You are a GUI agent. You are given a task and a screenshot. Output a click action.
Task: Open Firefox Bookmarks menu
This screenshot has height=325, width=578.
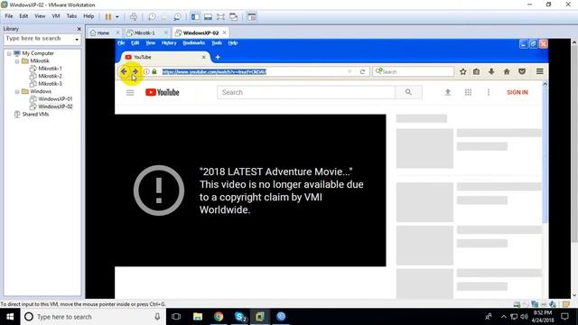pyautogui.click(x=194, y=42)
